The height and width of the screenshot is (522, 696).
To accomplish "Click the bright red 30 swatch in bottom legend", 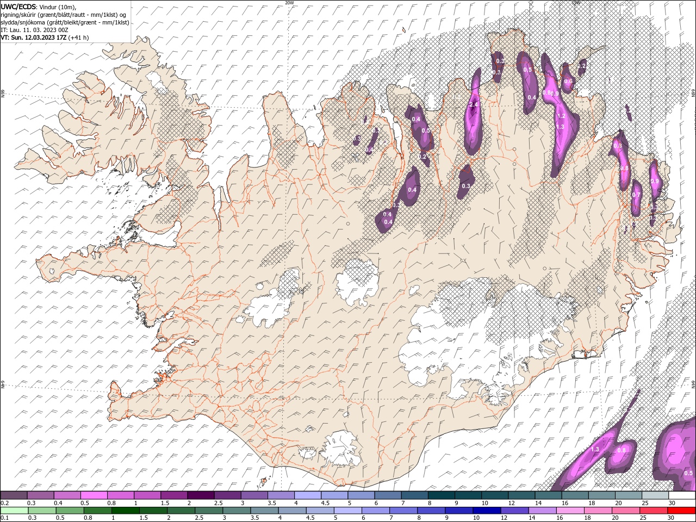I will click(681, 510).
